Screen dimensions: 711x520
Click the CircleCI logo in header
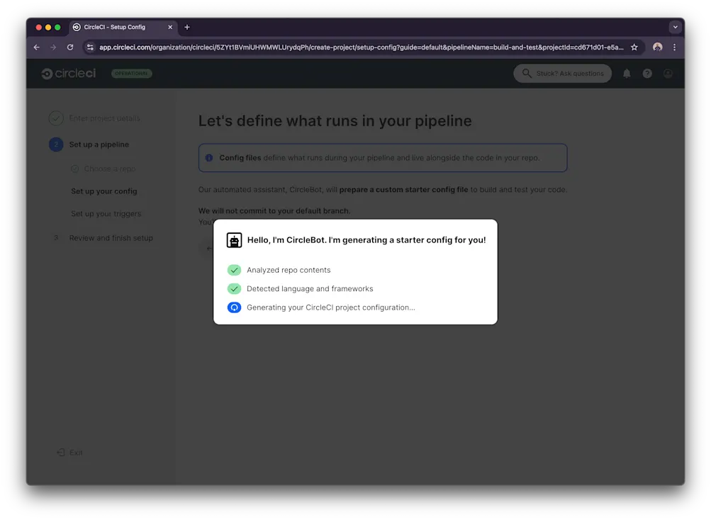69,74
